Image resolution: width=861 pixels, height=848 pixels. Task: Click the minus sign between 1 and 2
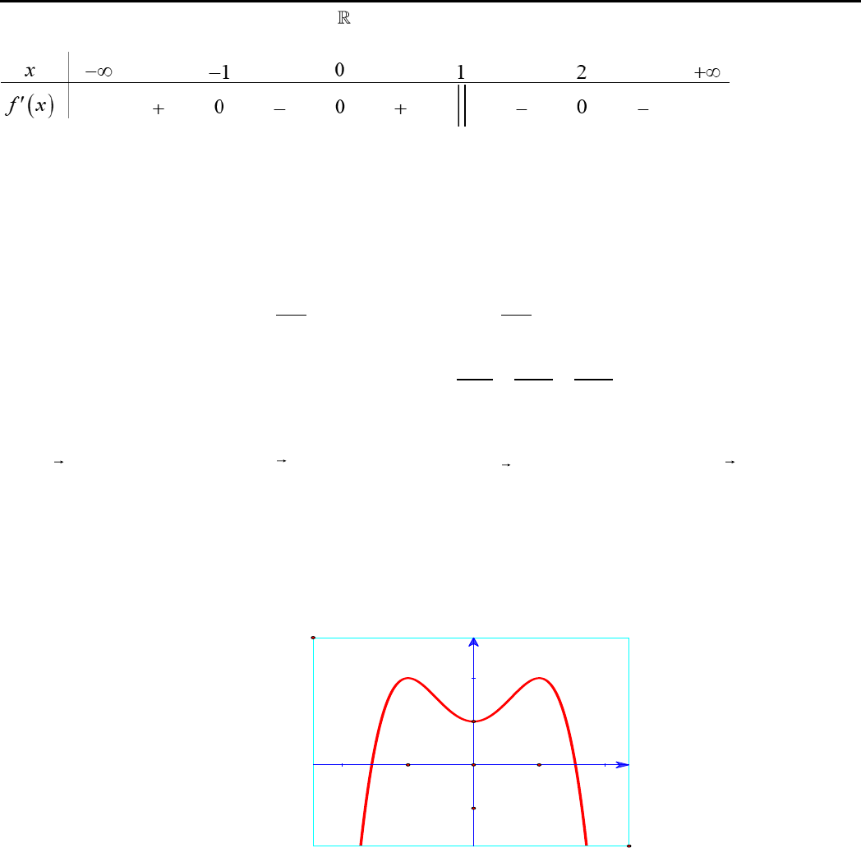(x=521, y=109)
